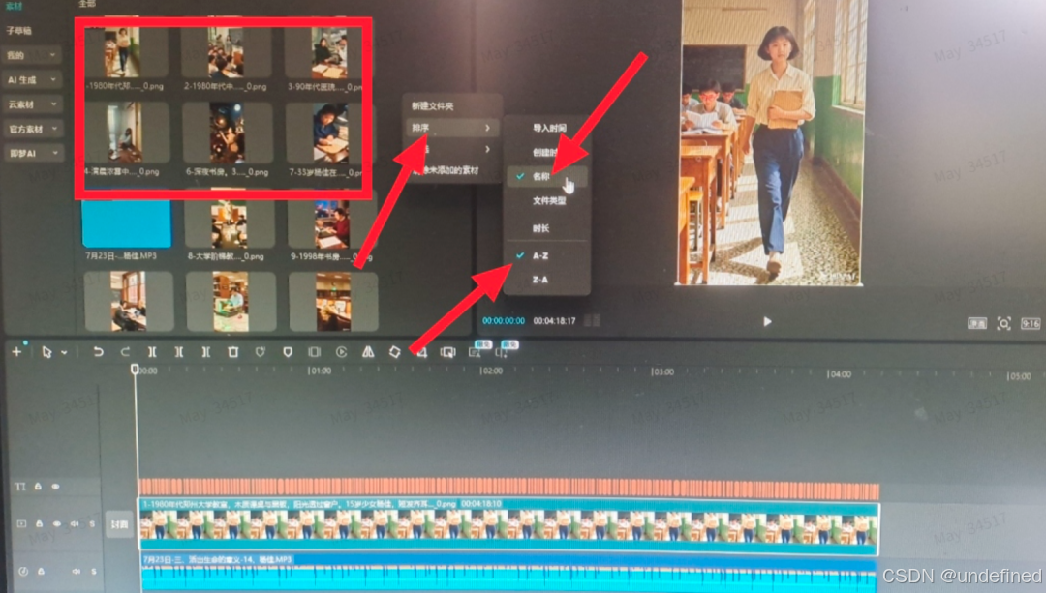Select the 4-清晨浓雾中 png thumbnail
Screen dimensions: 1046x593
tap(124, 133)
